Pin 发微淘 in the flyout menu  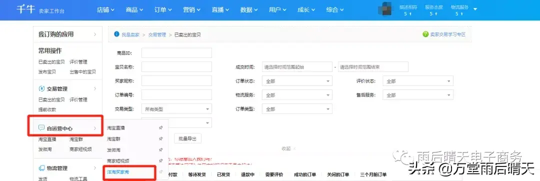pos(161,149)
